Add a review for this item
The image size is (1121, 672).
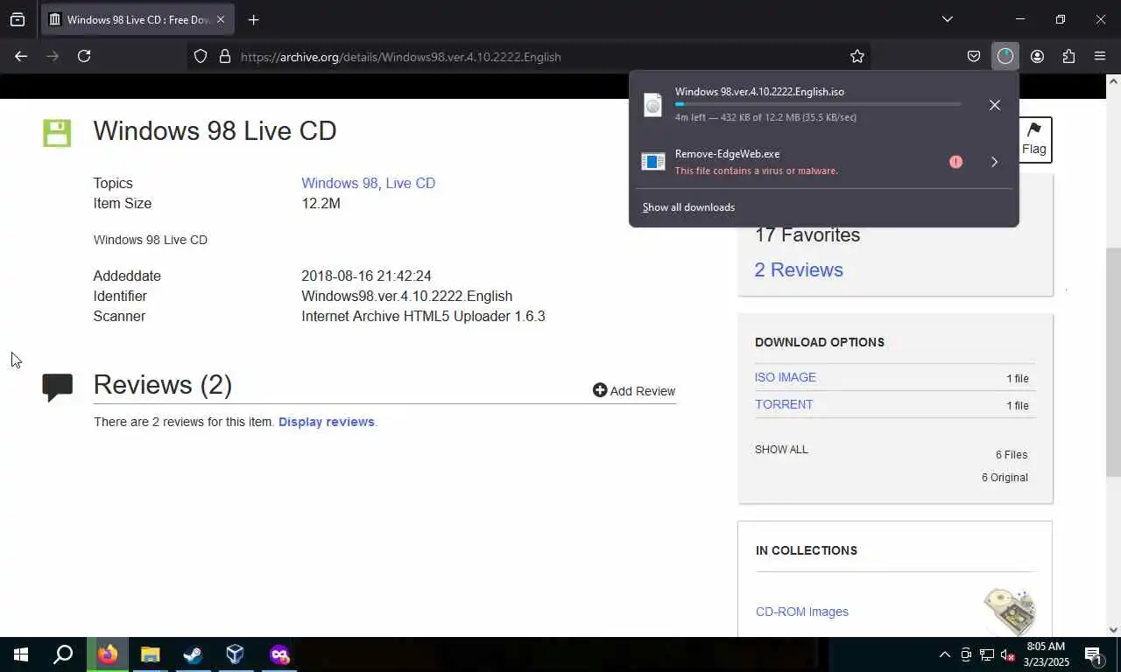pos(634,391)
